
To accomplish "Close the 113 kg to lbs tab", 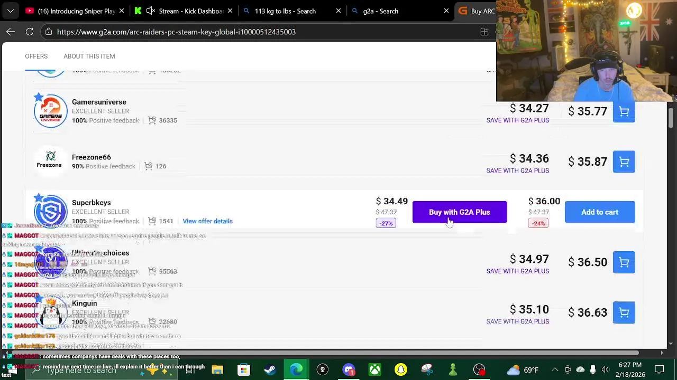I will tap(338, 11).
